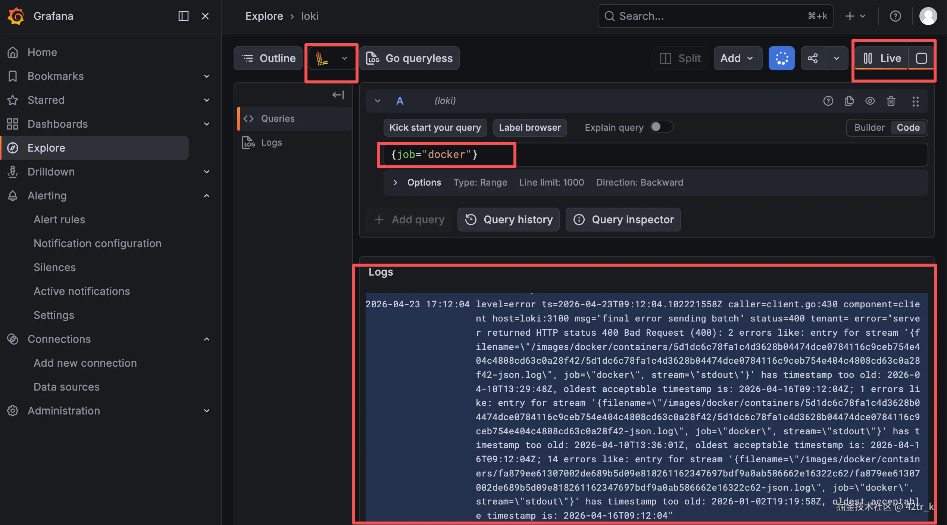Switch query editor to Builder mode
This screenshot has width=947, height=525.
click(869, 128)
